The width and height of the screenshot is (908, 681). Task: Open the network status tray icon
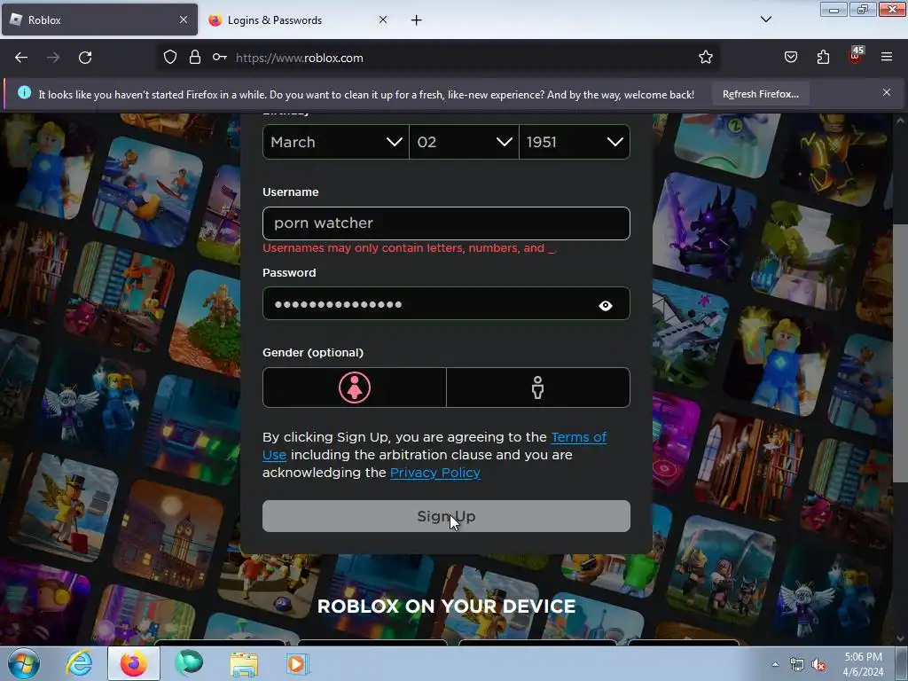click(797, 665)
